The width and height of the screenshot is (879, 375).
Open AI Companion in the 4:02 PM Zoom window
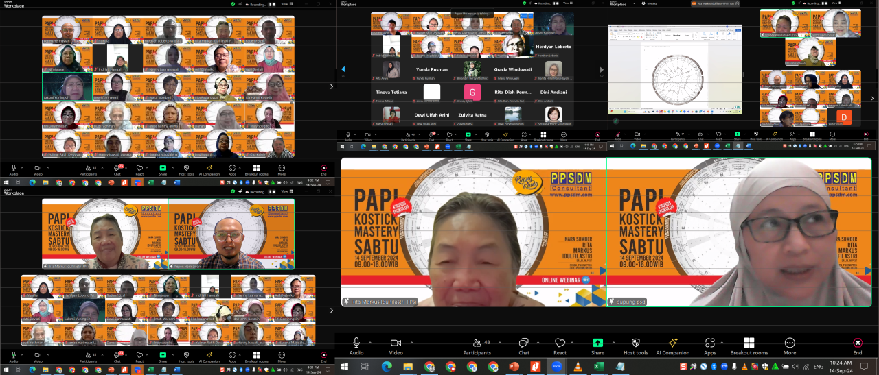click(209, 169)
